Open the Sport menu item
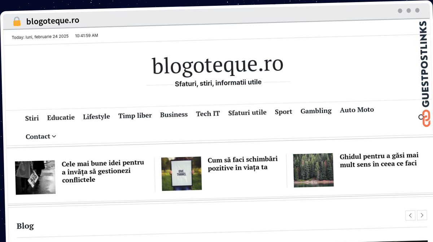Image resolution: width=433 pixels, height=242 pixels. [x=283, y=112]
